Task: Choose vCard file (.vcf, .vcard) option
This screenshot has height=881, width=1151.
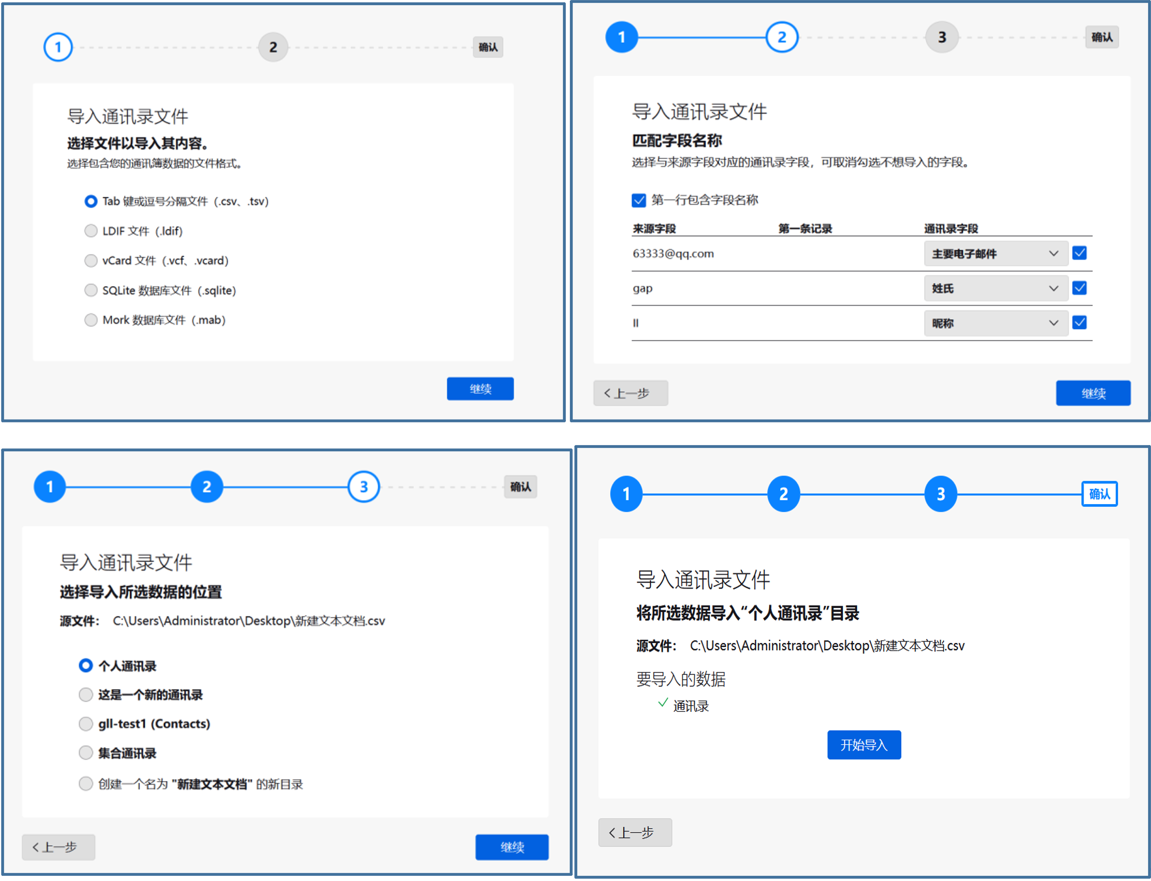Action: [91, 261]
